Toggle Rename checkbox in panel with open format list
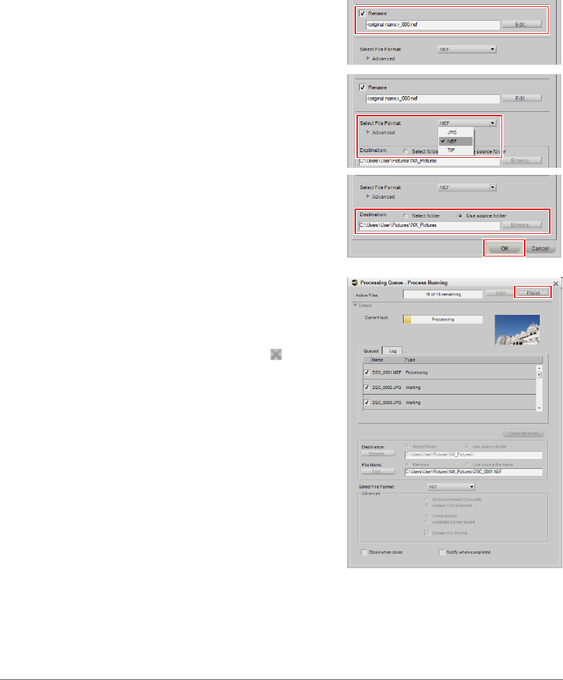The width and height of the screenshot is (563, 680). [363, 87]
